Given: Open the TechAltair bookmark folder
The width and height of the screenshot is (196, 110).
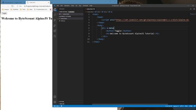Looking at the screenshot, I should click(14, 9).
